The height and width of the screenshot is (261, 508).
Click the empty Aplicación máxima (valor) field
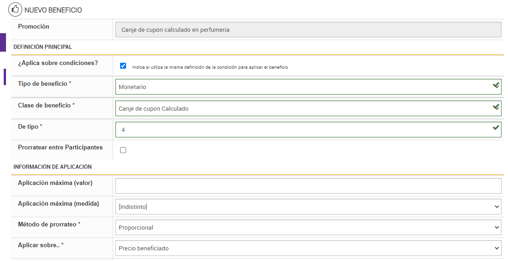coord(308,186)
